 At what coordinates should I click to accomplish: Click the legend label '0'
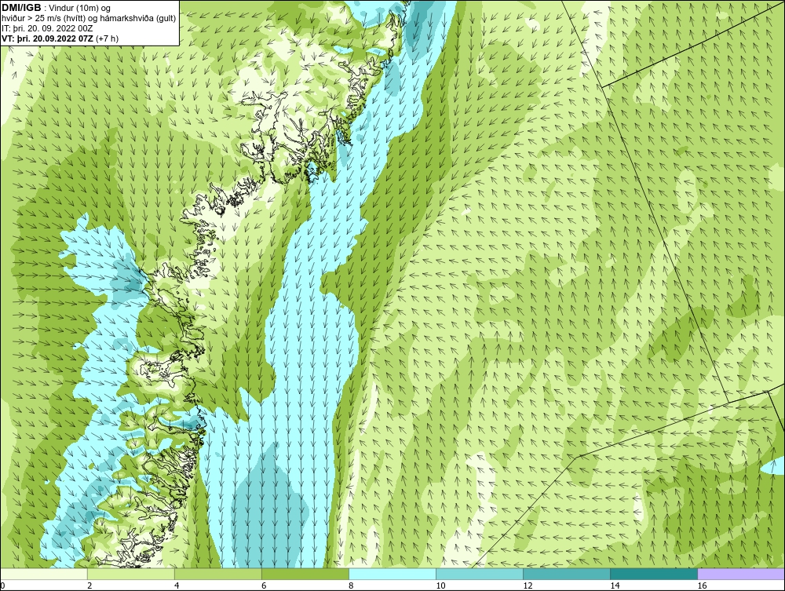pos(2,586)
